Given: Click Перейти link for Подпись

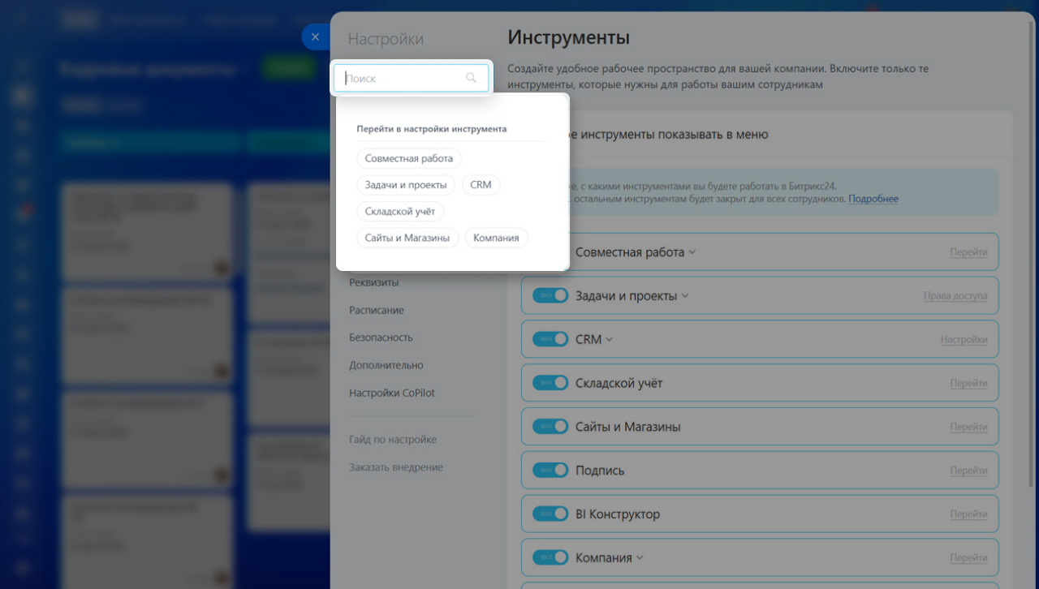Looking at the screenshot, I should tap(969, 471).
